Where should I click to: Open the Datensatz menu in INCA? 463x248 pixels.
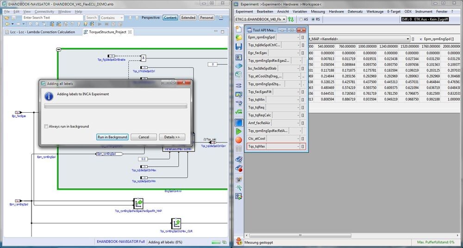click(355, 12)
